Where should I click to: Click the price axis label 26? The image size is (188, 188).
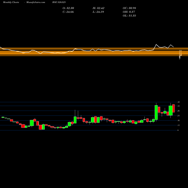(179, 111)
